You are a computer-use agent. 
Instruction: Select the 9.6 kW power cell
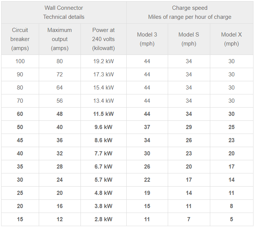pos(103,127)
